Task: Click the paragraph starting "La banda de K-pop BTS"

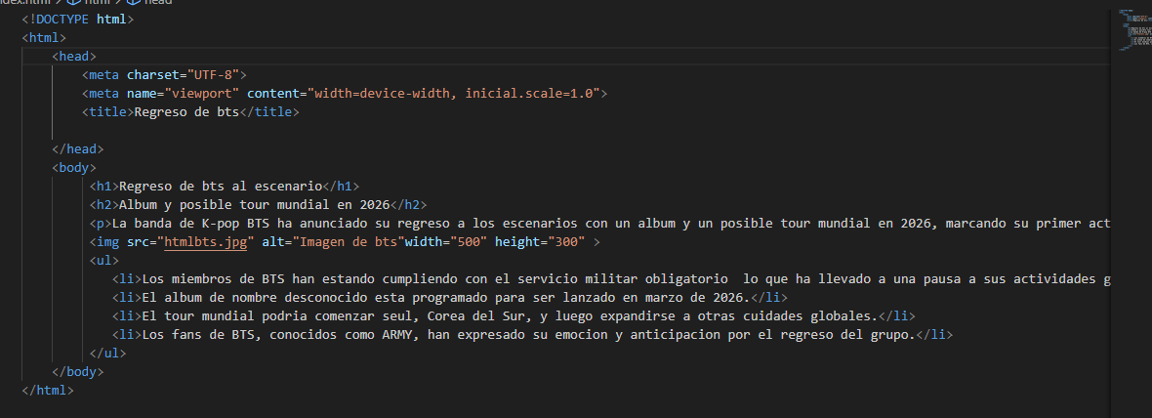Action: [598, 224]
